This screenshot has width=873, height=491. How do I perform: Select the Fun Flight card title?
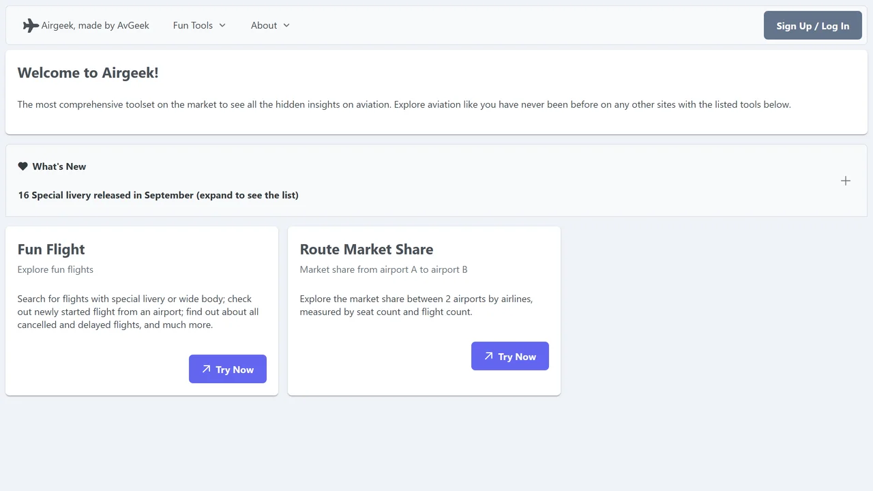51,250
